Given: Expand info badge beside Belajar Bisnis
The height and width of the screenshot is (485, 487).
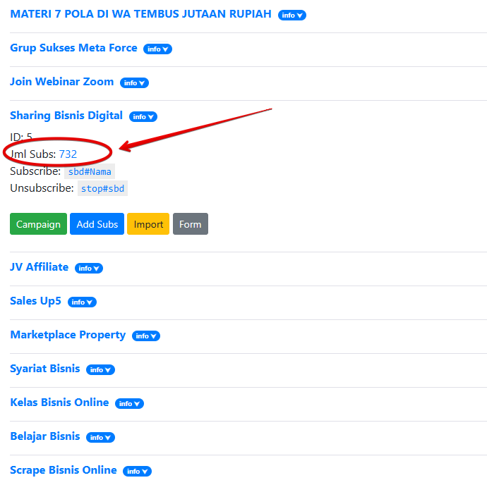Looking at the screenshot, I should tap(100, 438).
